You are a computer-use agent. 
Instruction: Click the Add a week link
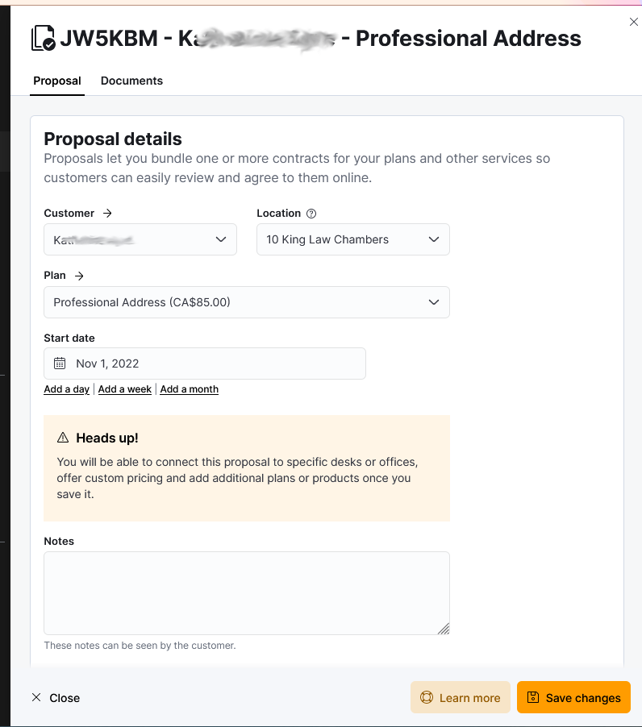[x=125, y=389]
